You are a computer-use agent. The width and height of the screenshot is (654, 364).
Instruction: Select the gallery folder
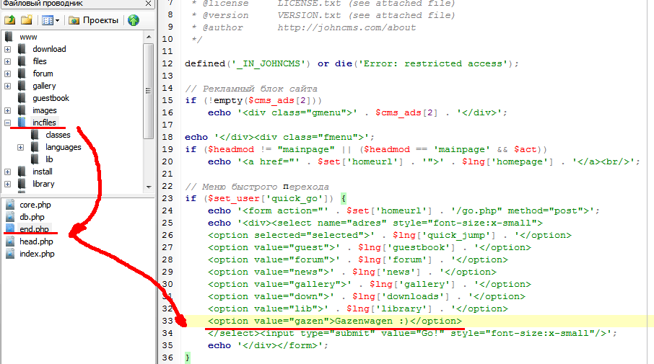44,86
